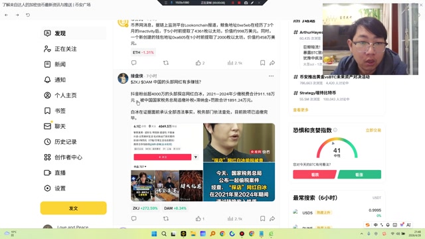Viewport: 425px width, 239px height.
Task: Vote 看涨 bullish green button
Action: [x=359, y=175]
